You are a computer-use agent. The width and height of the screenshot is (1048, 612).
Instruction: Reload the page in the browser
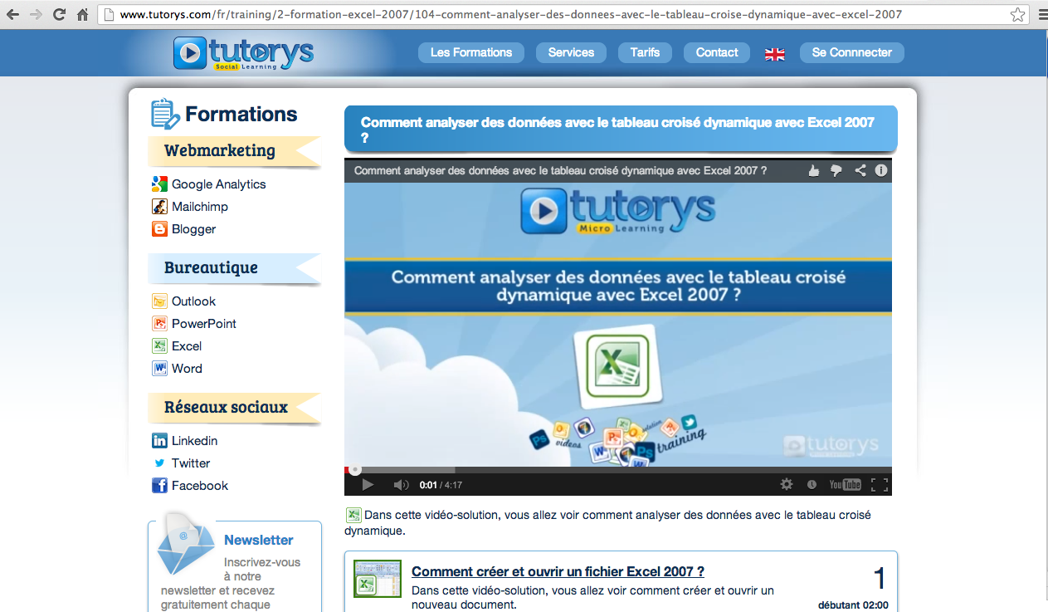(x=59, y=15)
